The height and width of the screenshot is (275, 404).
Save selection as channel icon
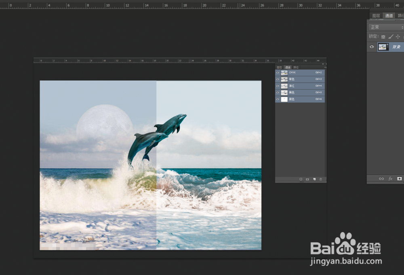pos(307,179)
